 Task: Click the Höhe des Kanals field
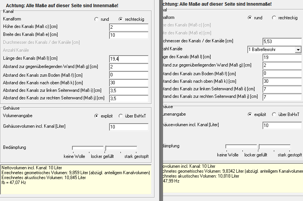coord(128,28)
